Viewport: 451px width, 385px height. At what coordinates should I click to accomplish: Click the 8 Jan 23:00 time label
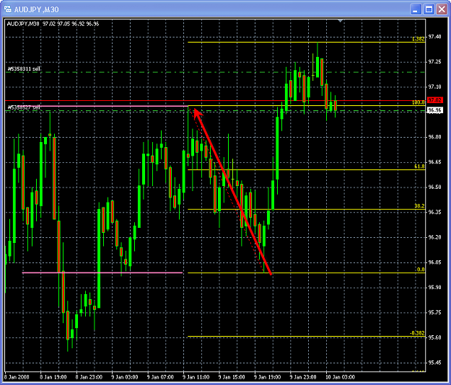click(x=89, y=377)
